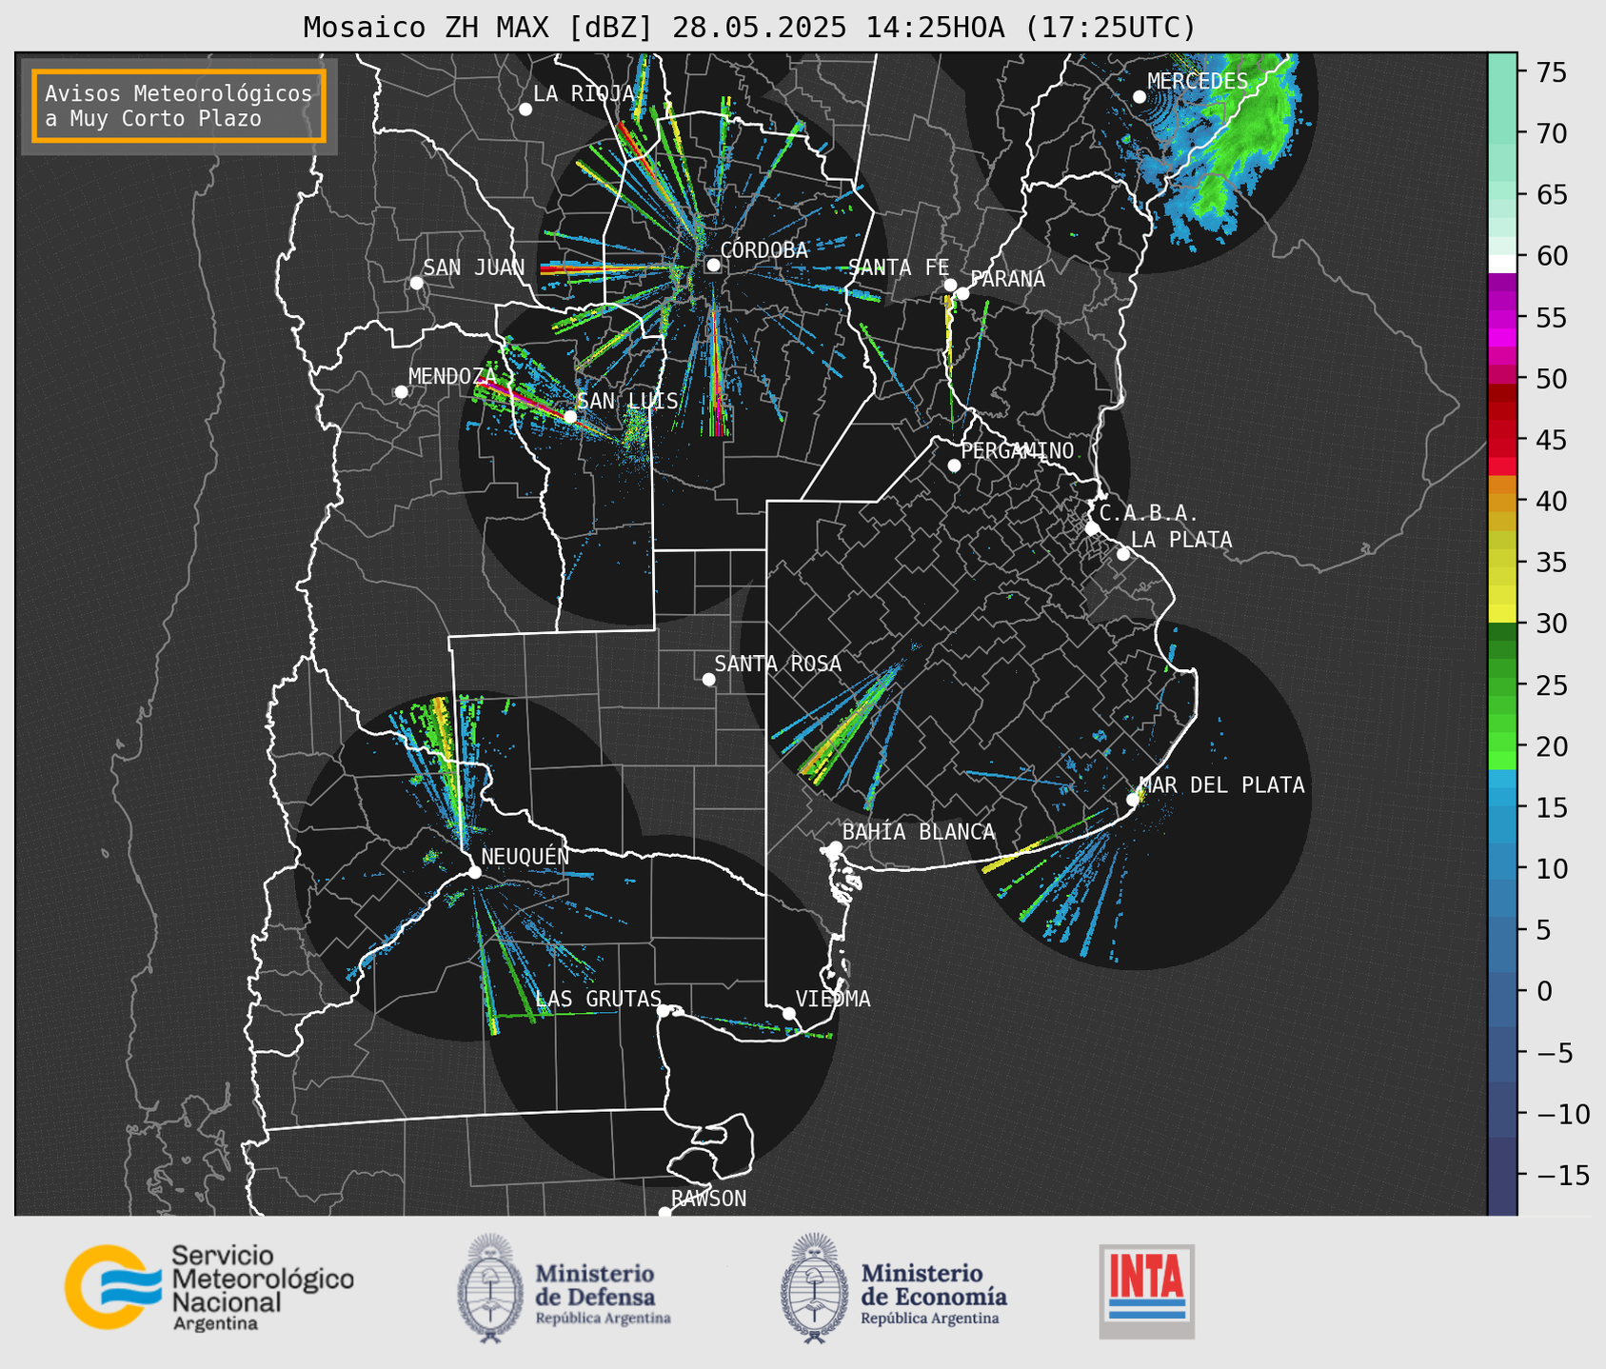The image size is (1606, 1369).
Task: Click the MAR DEL PLATA label text
Action: [1221, 785]
